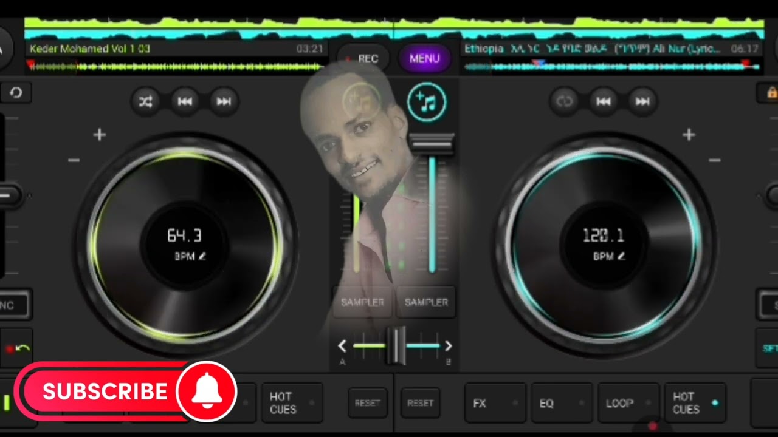
Task: Reset the left deck with RESET
Action: [368, 402]
